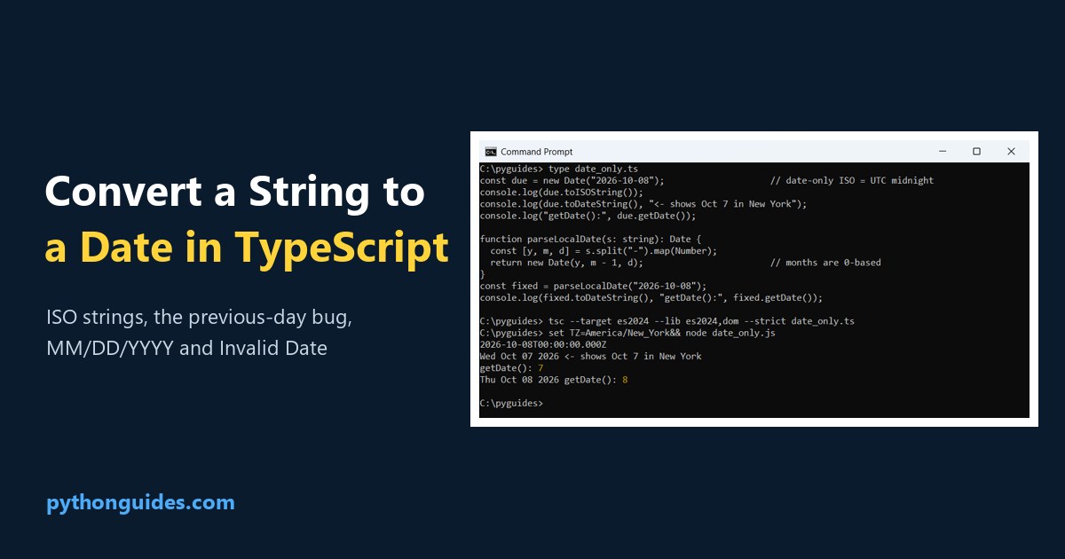The height and width of the screenshot is (559, 1065).
Task: Click the output line starting 'Wed Oct 07 2026'
Action: point(591,356)
